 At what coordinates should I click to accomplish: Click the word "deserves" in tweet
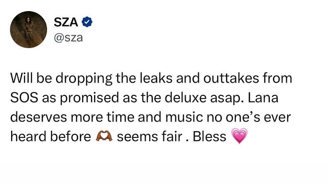(x=39, y=117)
